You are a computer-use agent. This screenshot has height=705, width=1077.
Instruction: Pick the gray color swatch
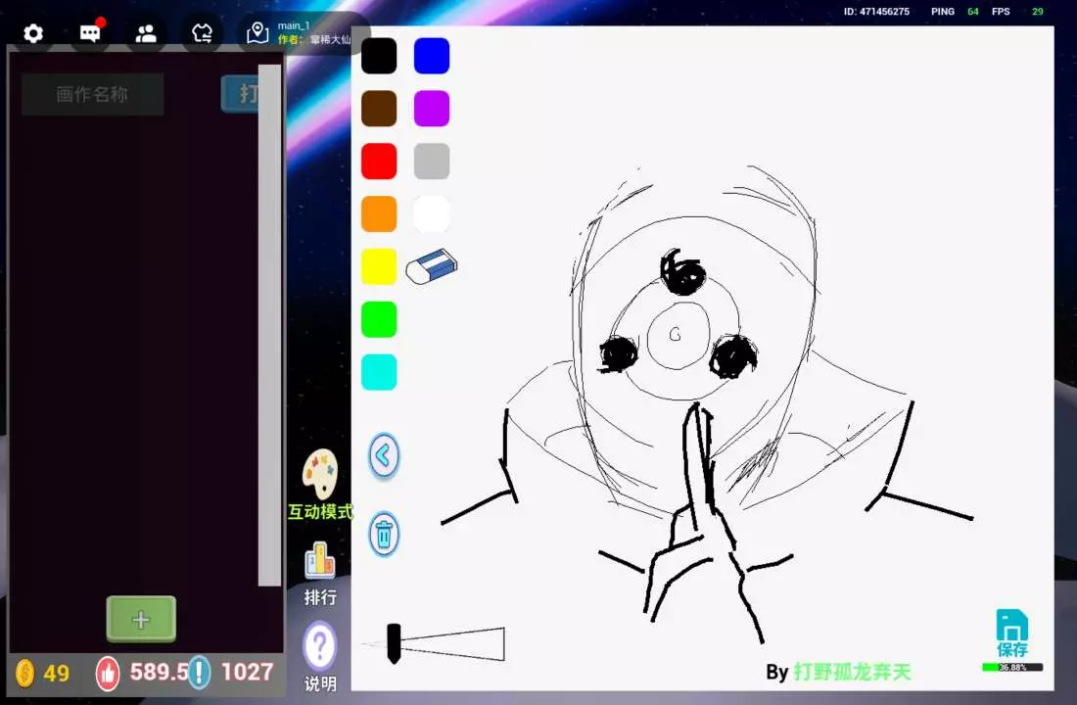(x=432, y=161)
